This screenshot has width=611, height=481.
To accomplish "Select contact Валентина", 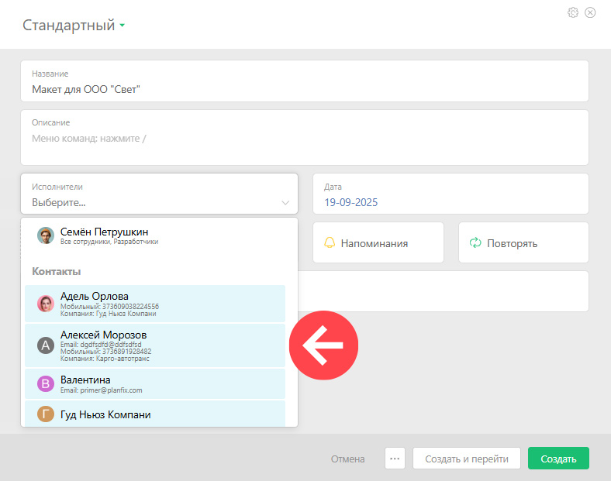I will [155, 383].
